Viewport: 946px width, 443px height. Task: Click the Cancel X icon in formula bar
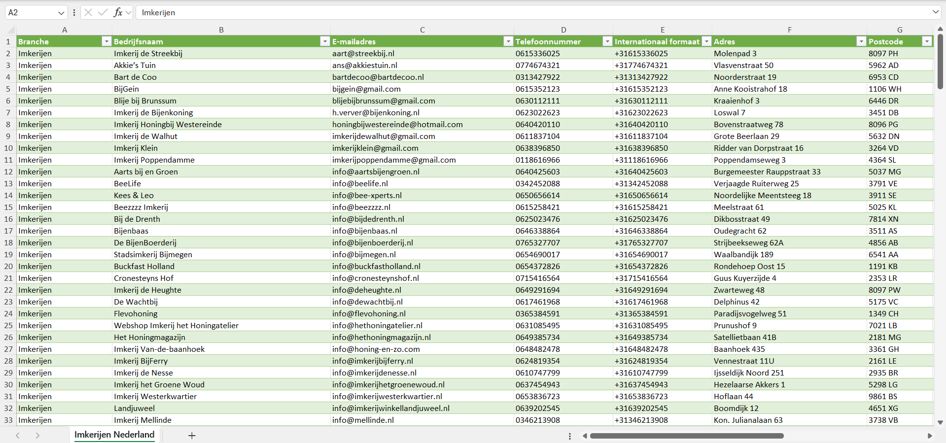pos(88,12)
